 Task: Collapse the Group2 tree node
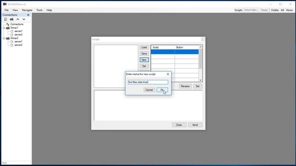pyautogui.click(x=4, y=38)
